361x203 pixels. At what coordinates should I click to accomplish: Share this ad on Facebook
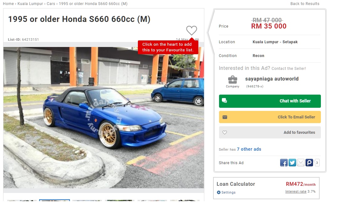(x=284, y=163)
